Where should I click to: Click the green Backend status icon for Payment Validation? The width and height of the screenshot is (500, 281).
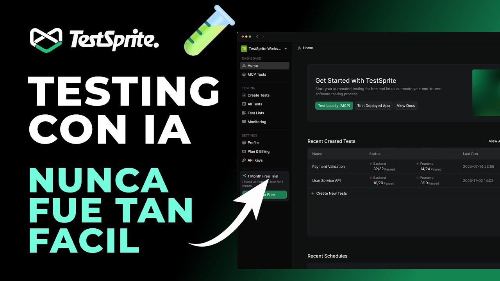(371, 164)
